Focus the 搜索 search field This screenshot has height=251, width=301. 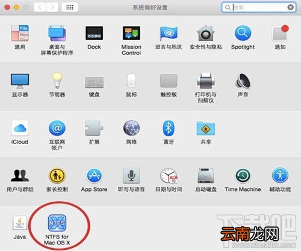[259, 8]
